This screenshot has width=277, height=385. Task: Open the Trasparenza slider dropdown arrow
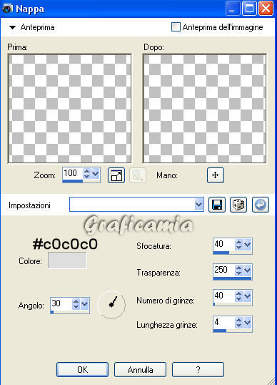(x=247, y=271)
